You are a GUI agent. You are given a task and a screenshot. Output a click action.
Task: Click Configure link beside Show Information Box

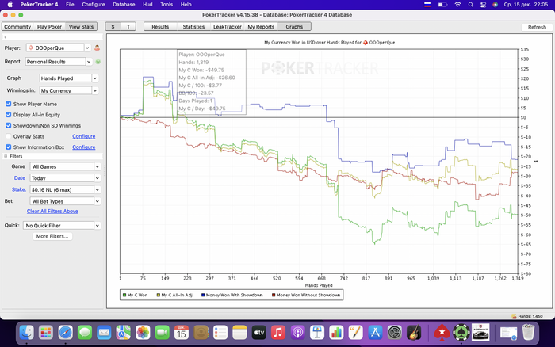[83, 147]
